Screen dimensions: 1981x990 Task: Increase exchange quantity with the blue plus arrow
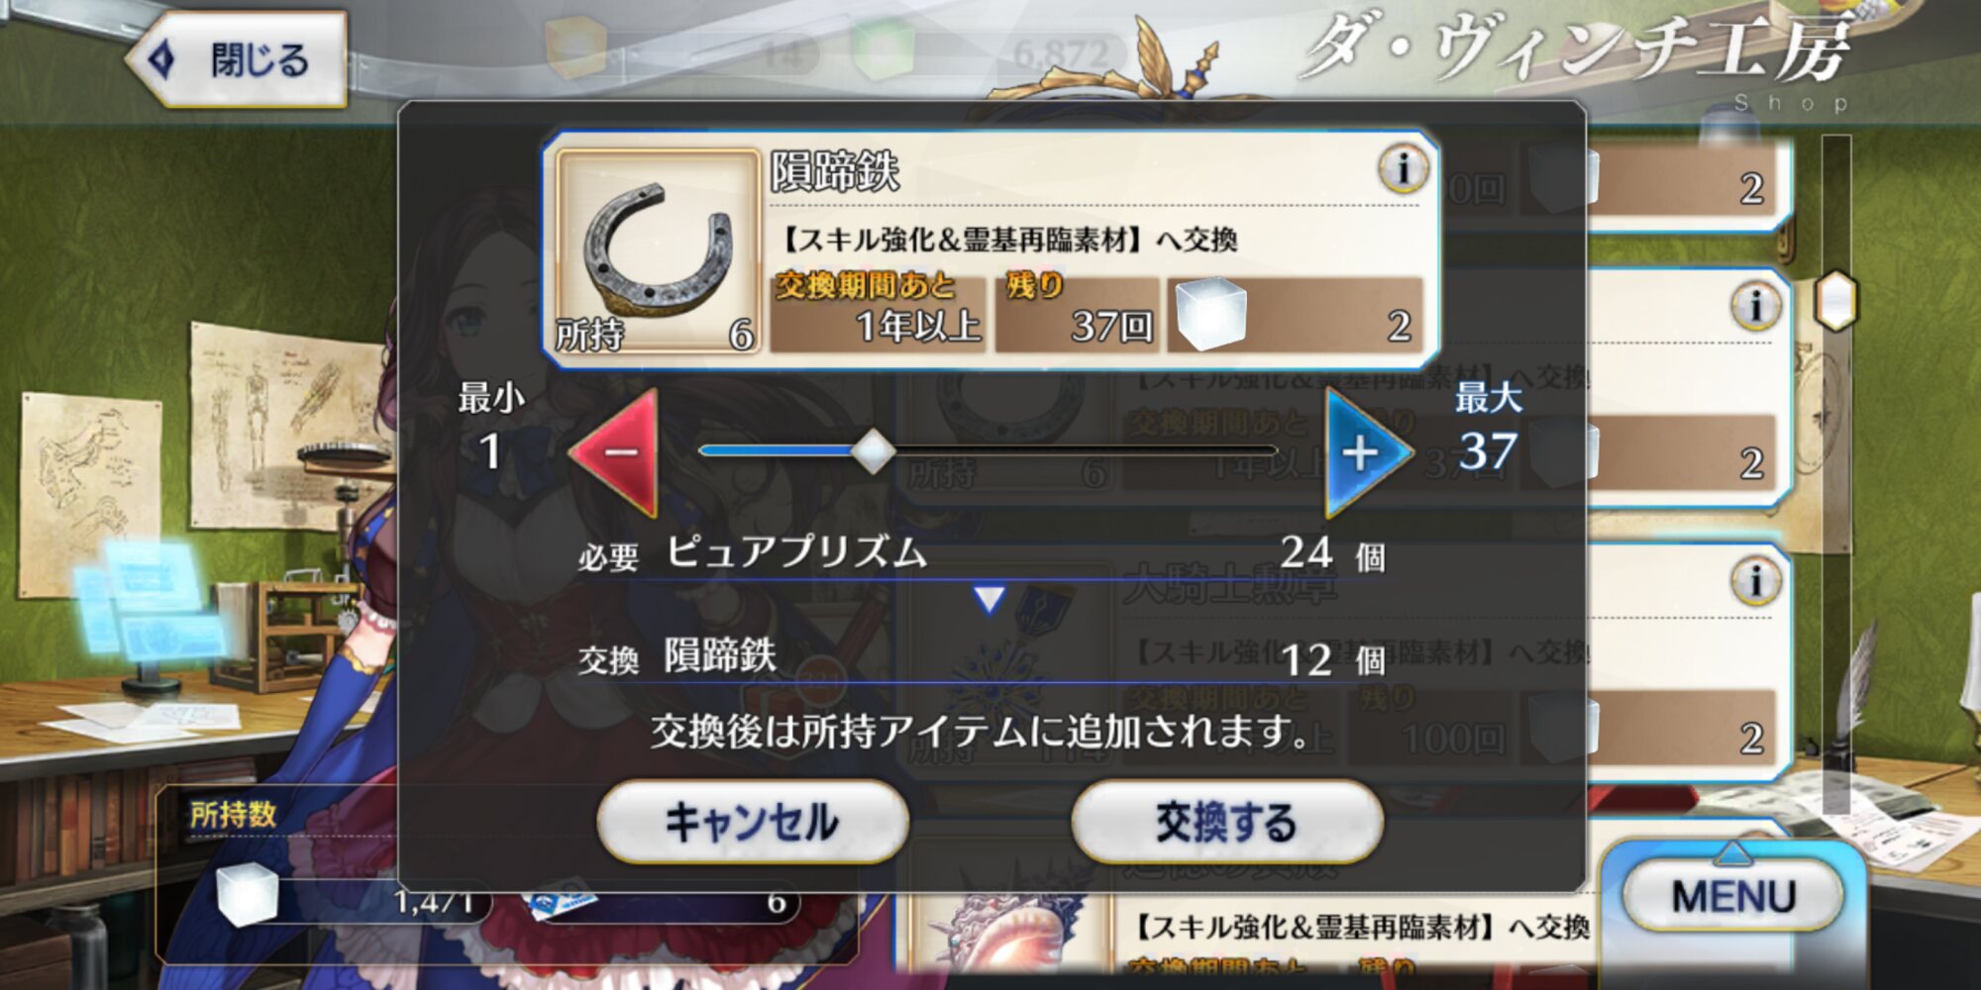(1368, 452)
